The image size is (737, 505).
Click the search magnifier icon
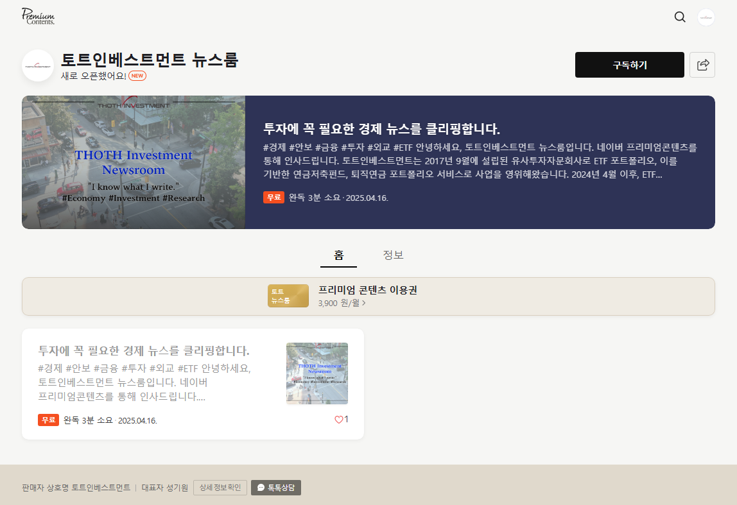[x=680, y=17]
